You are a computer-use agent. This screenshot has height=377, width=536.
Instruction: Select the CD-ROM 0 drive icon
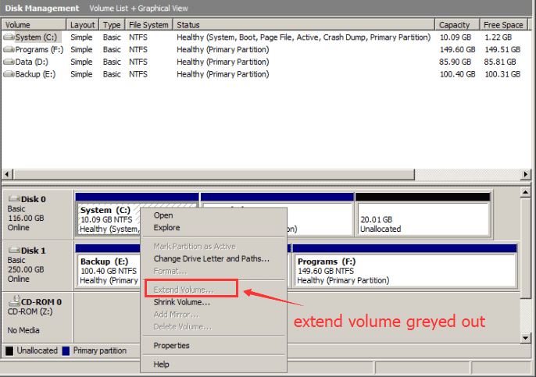[x=13, y=301]
